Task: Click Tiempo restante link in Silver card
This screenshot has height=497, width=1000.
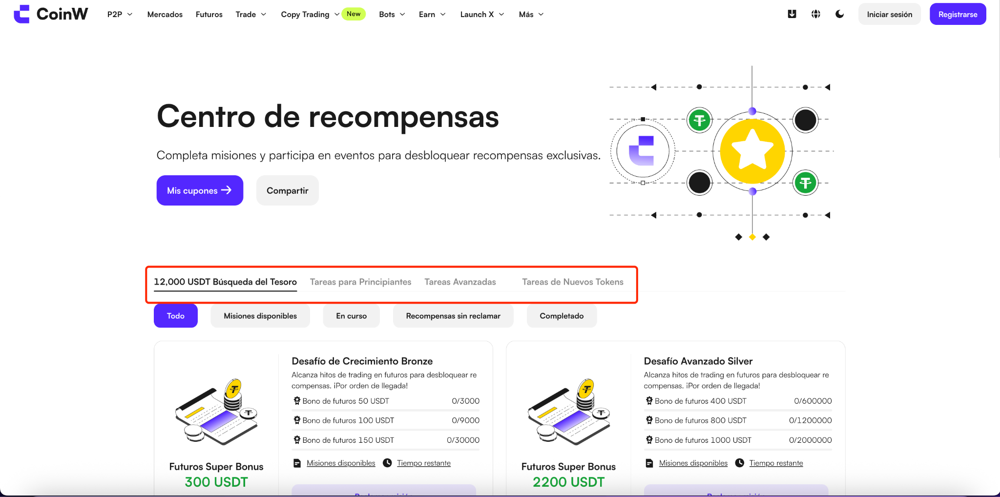Action: pos(776,463)
